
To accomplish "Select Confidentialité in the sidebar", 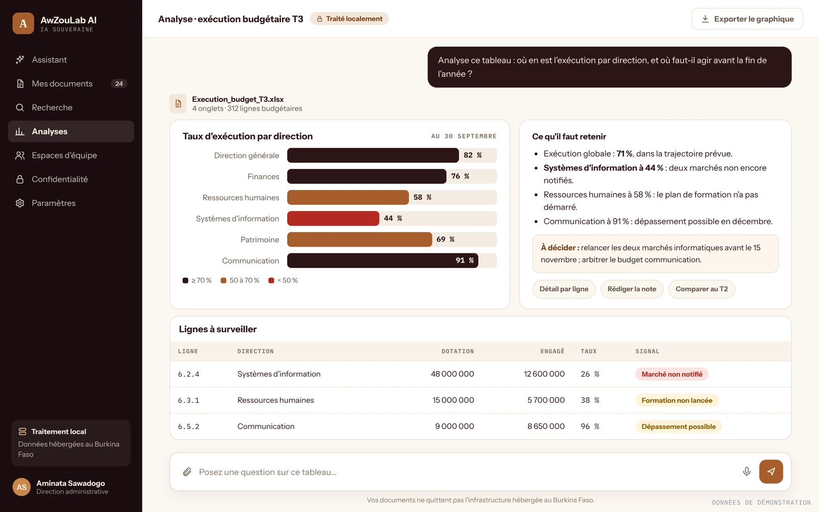I will point(71,179).
